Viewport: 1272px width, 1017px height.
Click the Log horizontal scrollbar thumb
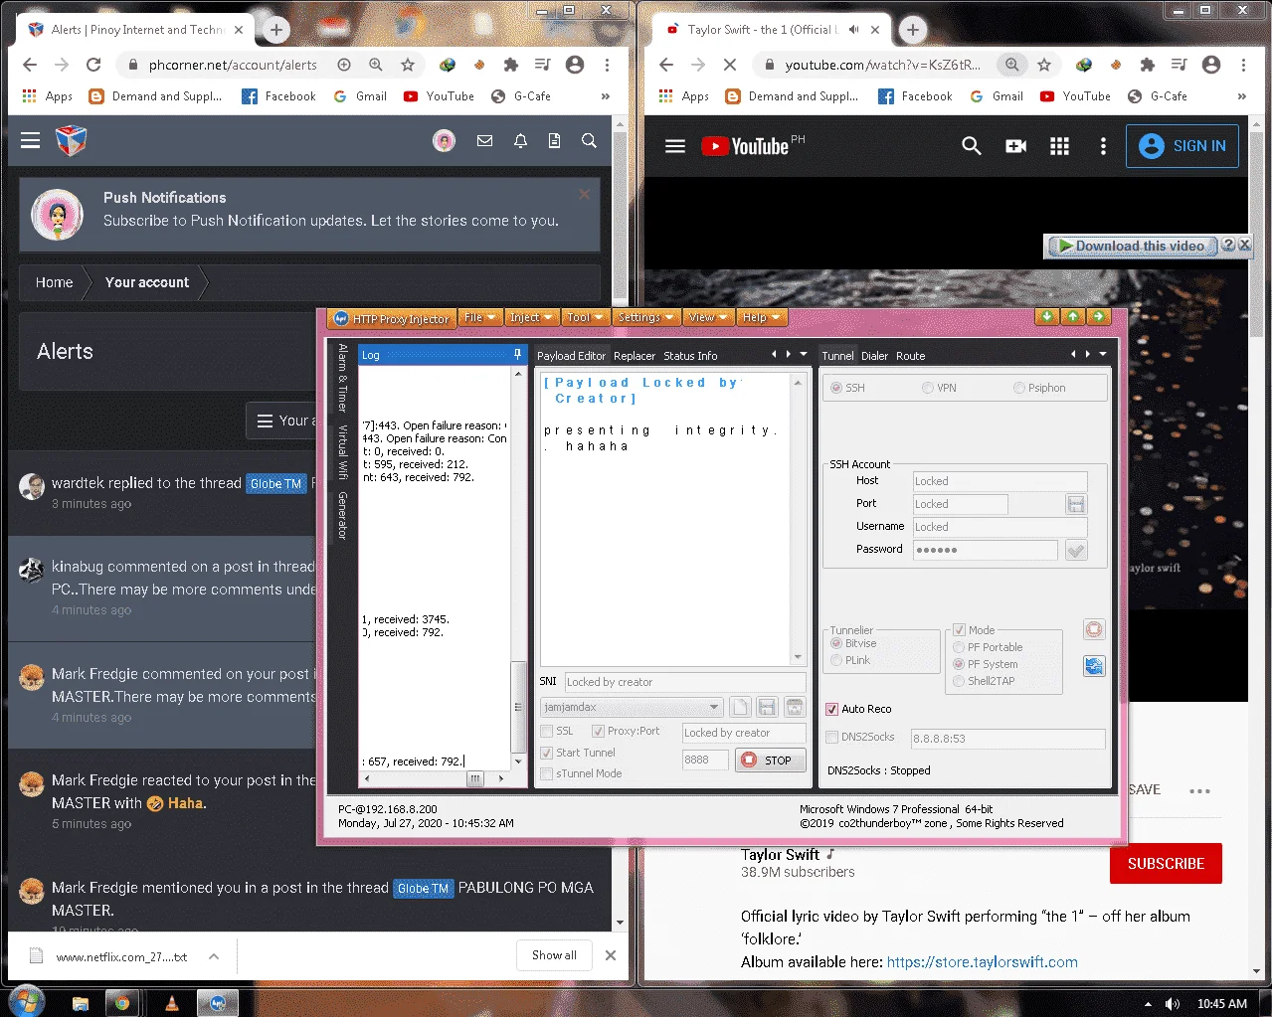(x=475, y=778)
